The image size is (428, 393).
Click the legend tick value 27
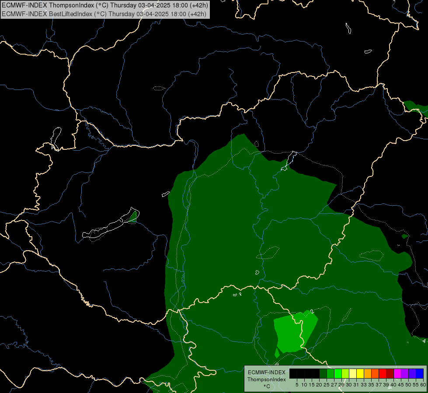coord(334,385)
